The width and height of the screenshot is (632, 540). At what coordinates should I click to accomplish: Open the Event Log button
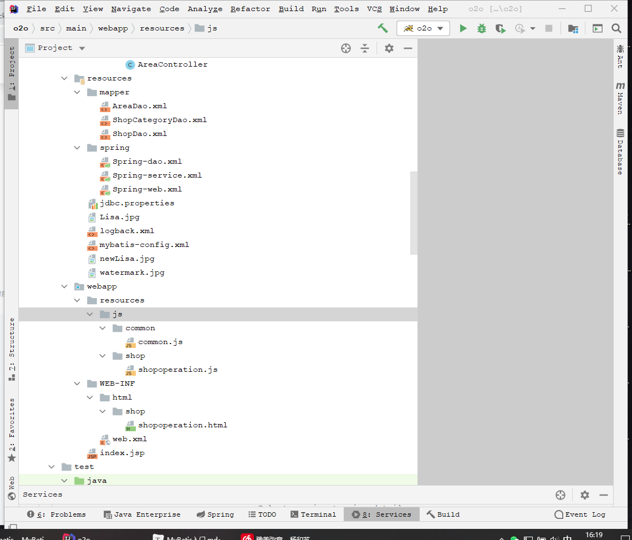coord(580,514)
